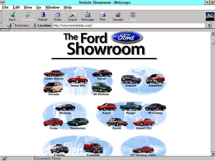Click the page proxy icon beside Location
The width and height of the screenshot is (215, 161).
[34, 25]
